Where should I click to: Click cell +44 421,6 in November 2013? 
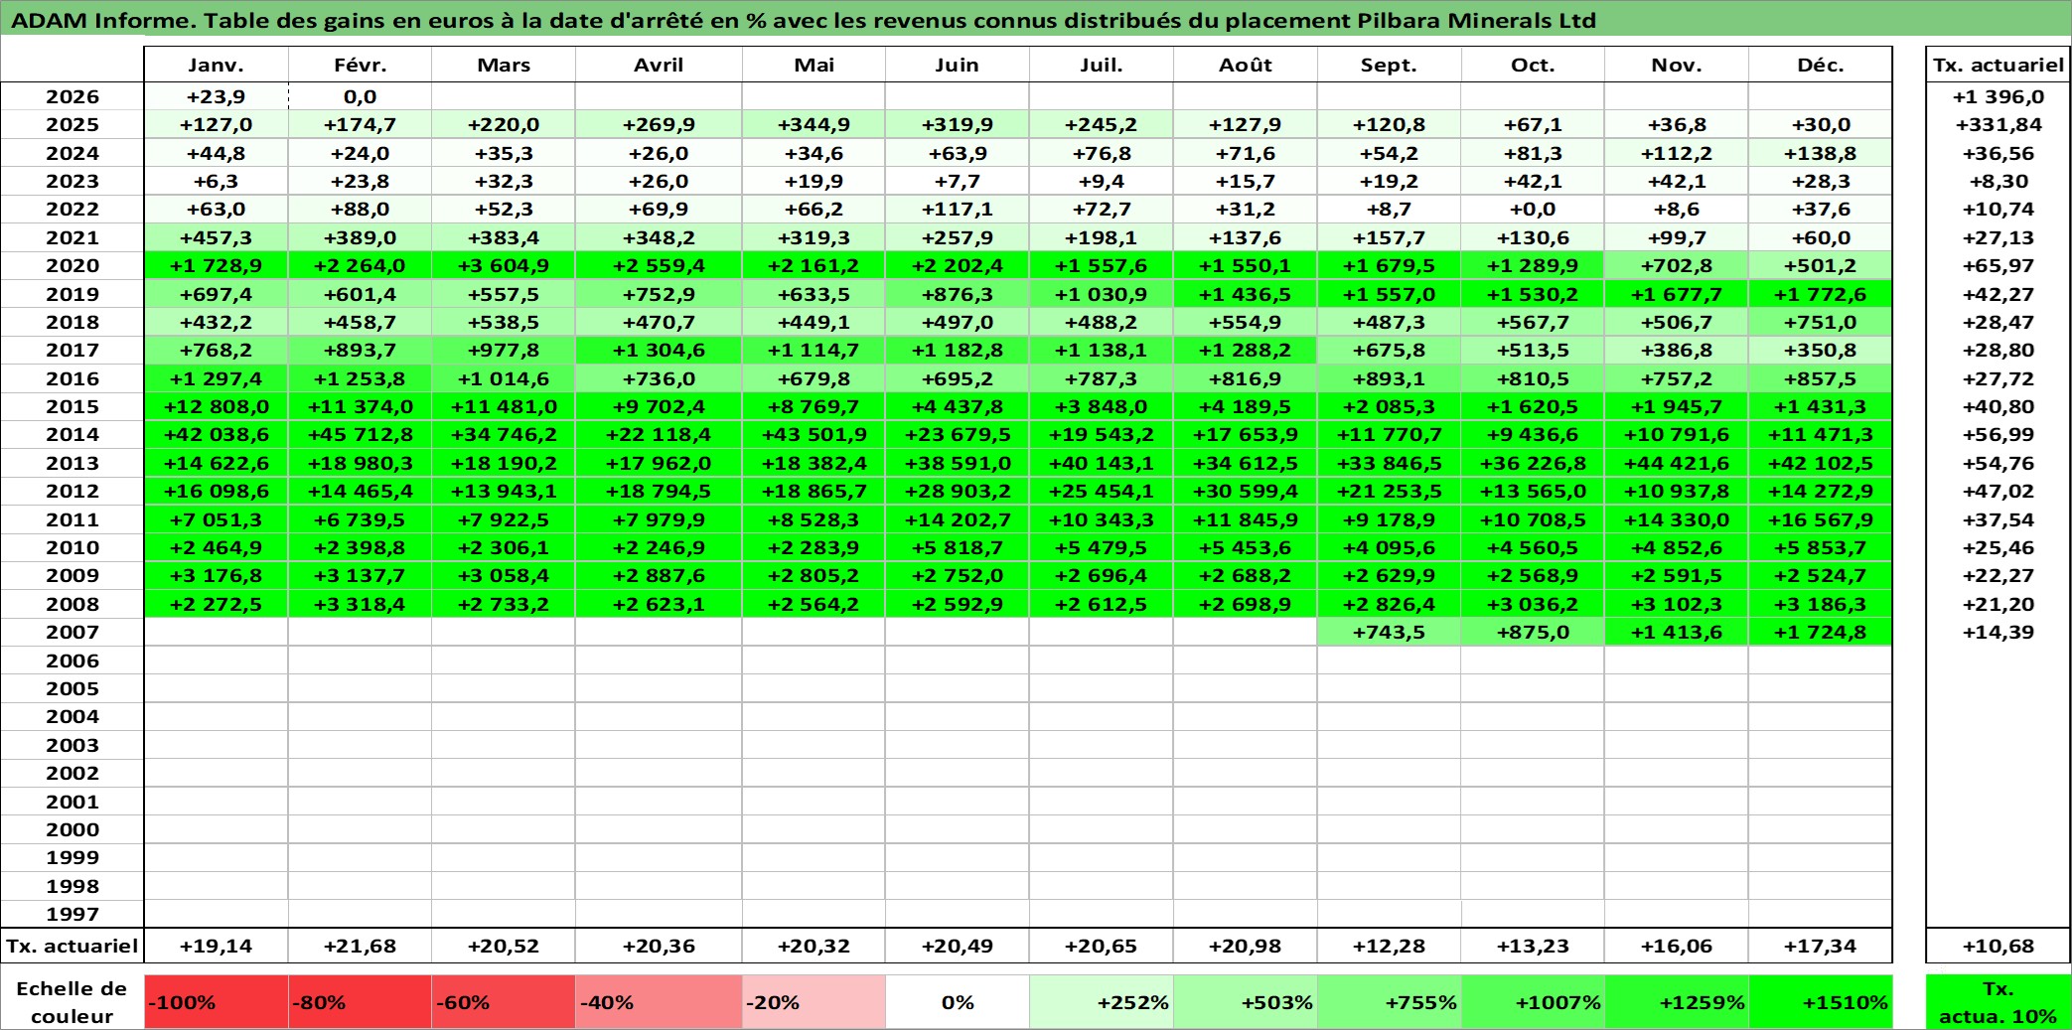(1677, 463)
